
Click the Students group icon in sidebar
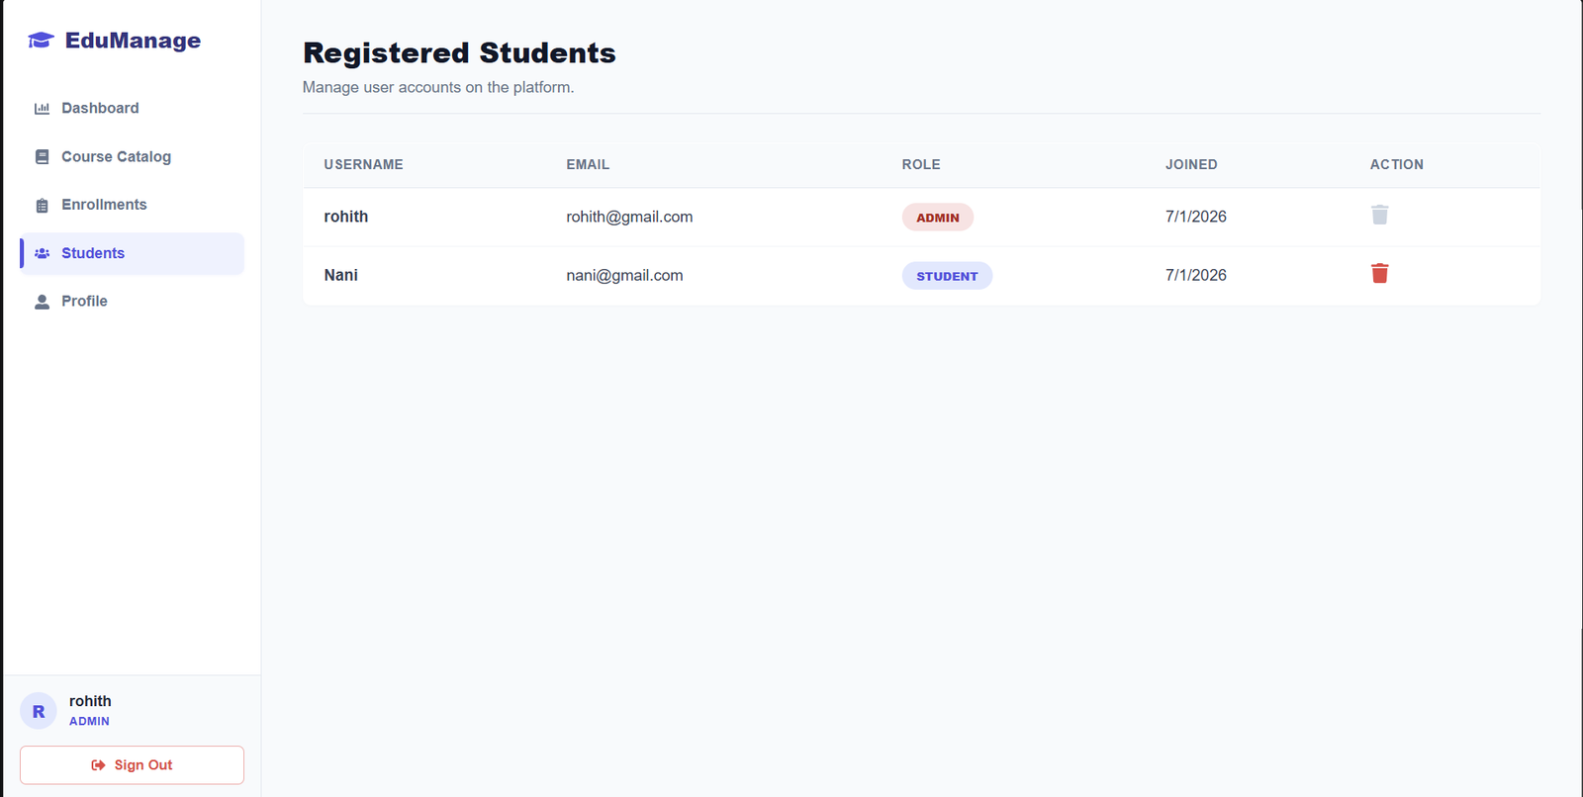click(42, 253)
